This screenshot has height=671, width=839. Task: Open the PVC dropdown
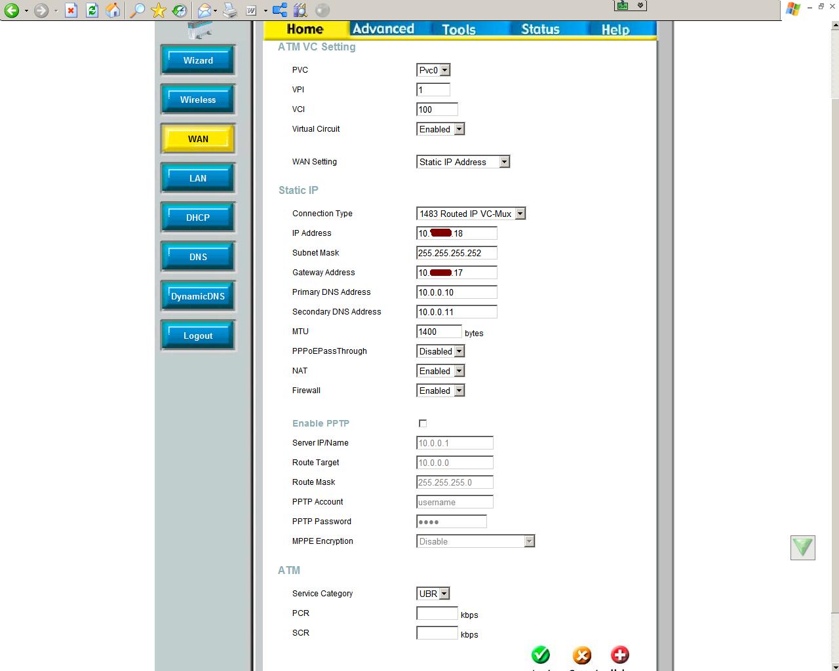click(433, 70)
